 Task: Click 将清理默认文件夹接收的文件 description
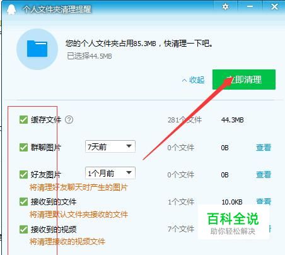coord(79,215)
